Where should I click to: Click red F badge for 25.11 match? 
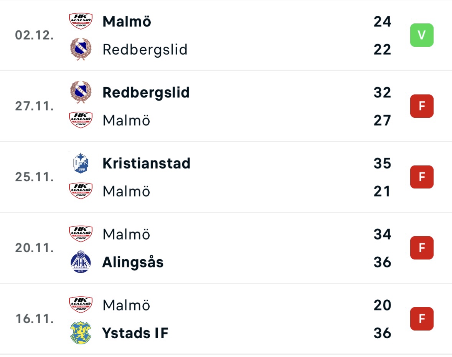(422, 177)
